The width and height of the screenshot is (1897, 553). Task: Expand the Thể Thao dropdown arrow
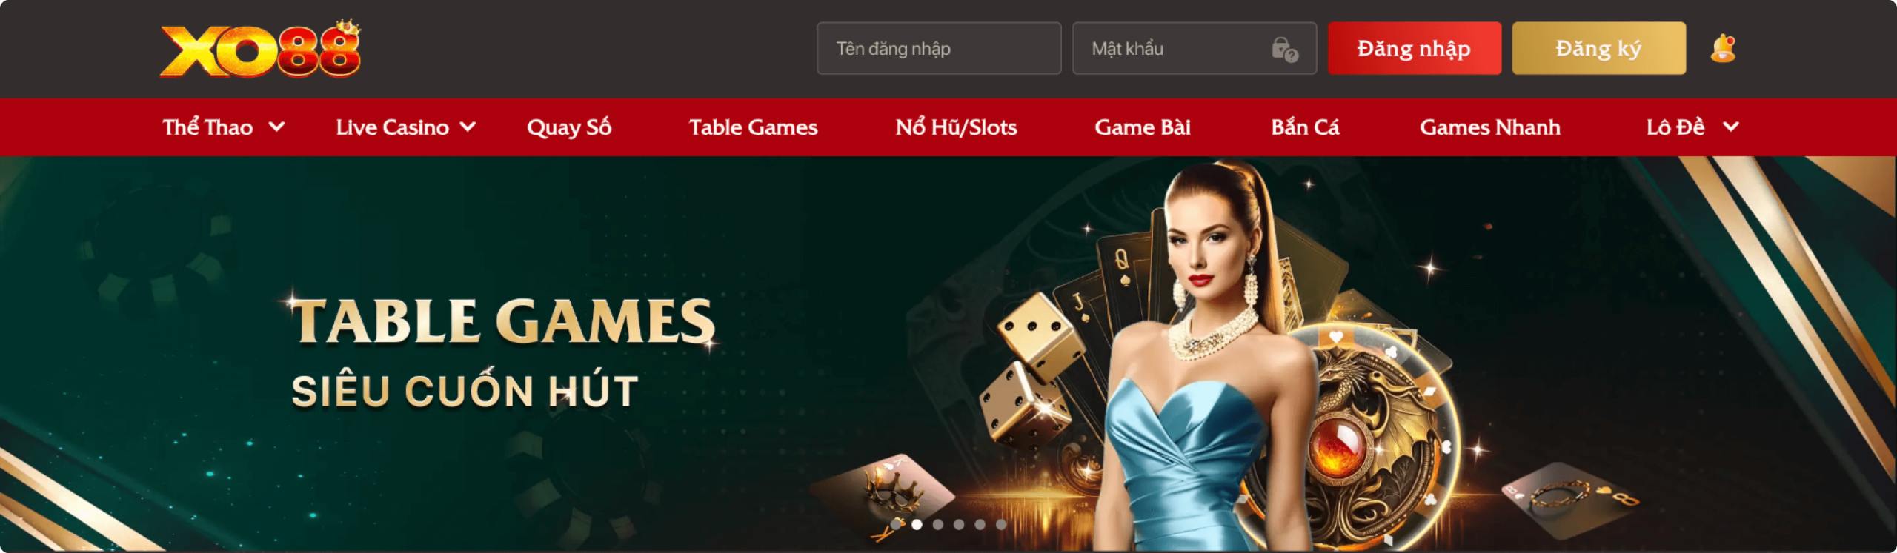(x=276, y=127)
